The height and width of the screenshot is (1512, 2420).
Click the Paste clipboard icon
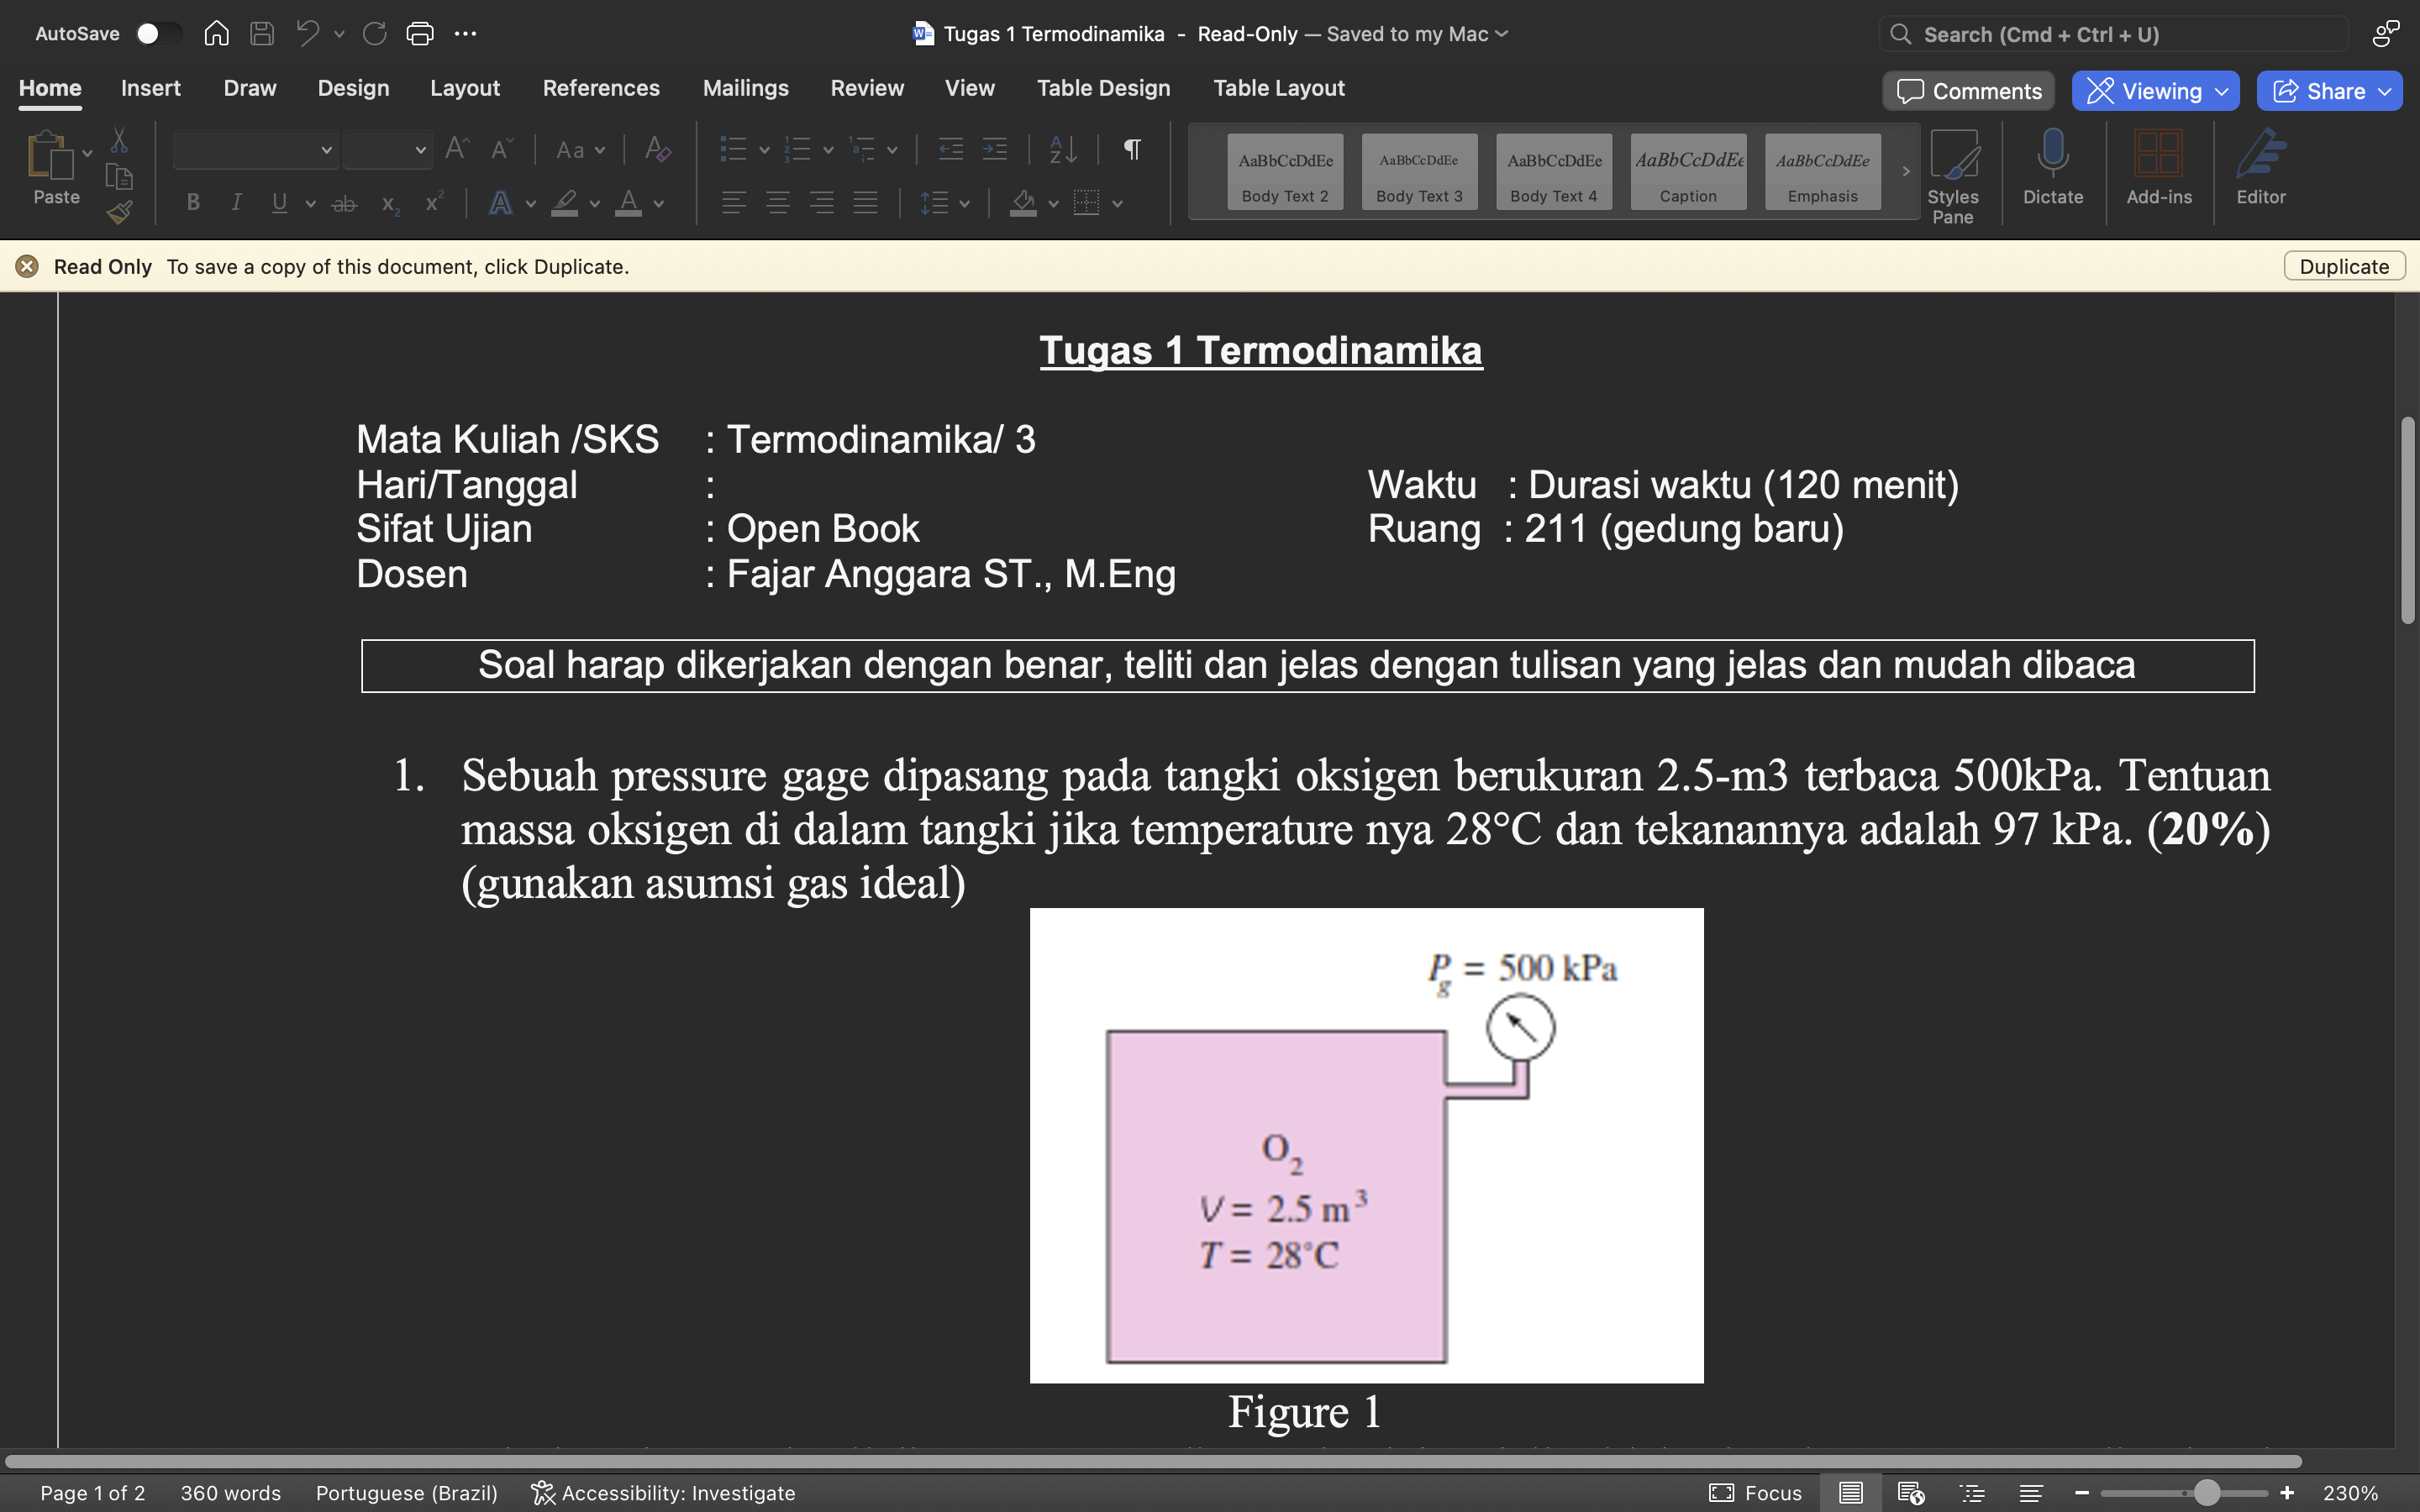tap(50, 155)
